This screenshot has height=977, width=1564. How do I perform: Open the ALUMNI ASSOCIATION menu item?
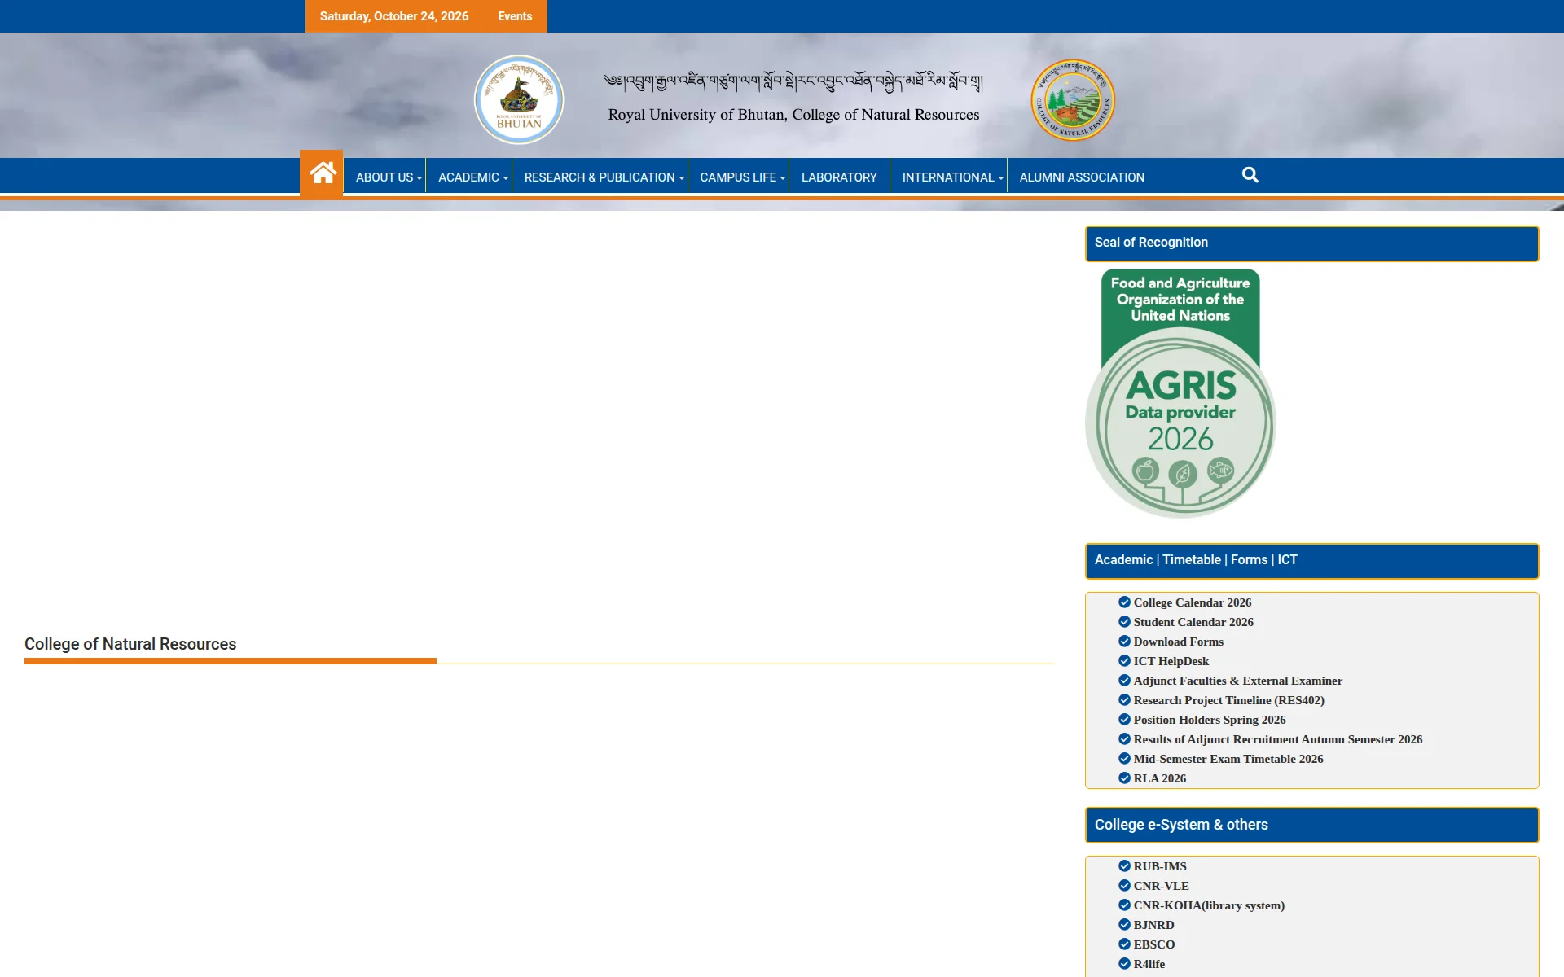coord(1082,177)
